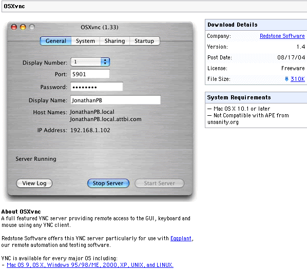Click the View Log button
The height and width of the screenshot is (272, 307).
point(34,183)
